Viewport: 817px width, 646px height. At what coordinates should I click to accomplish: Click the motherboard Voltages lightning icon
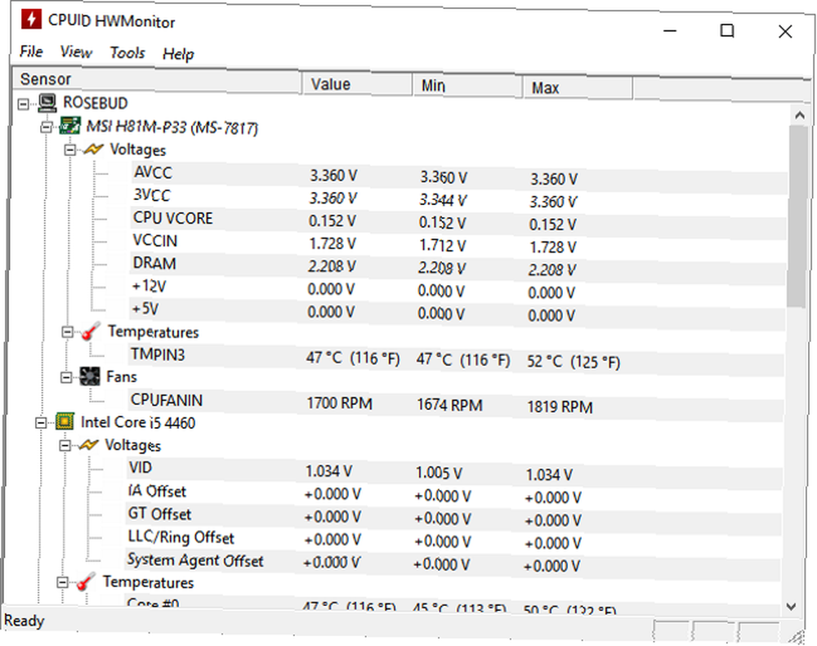tap(94, 149)
